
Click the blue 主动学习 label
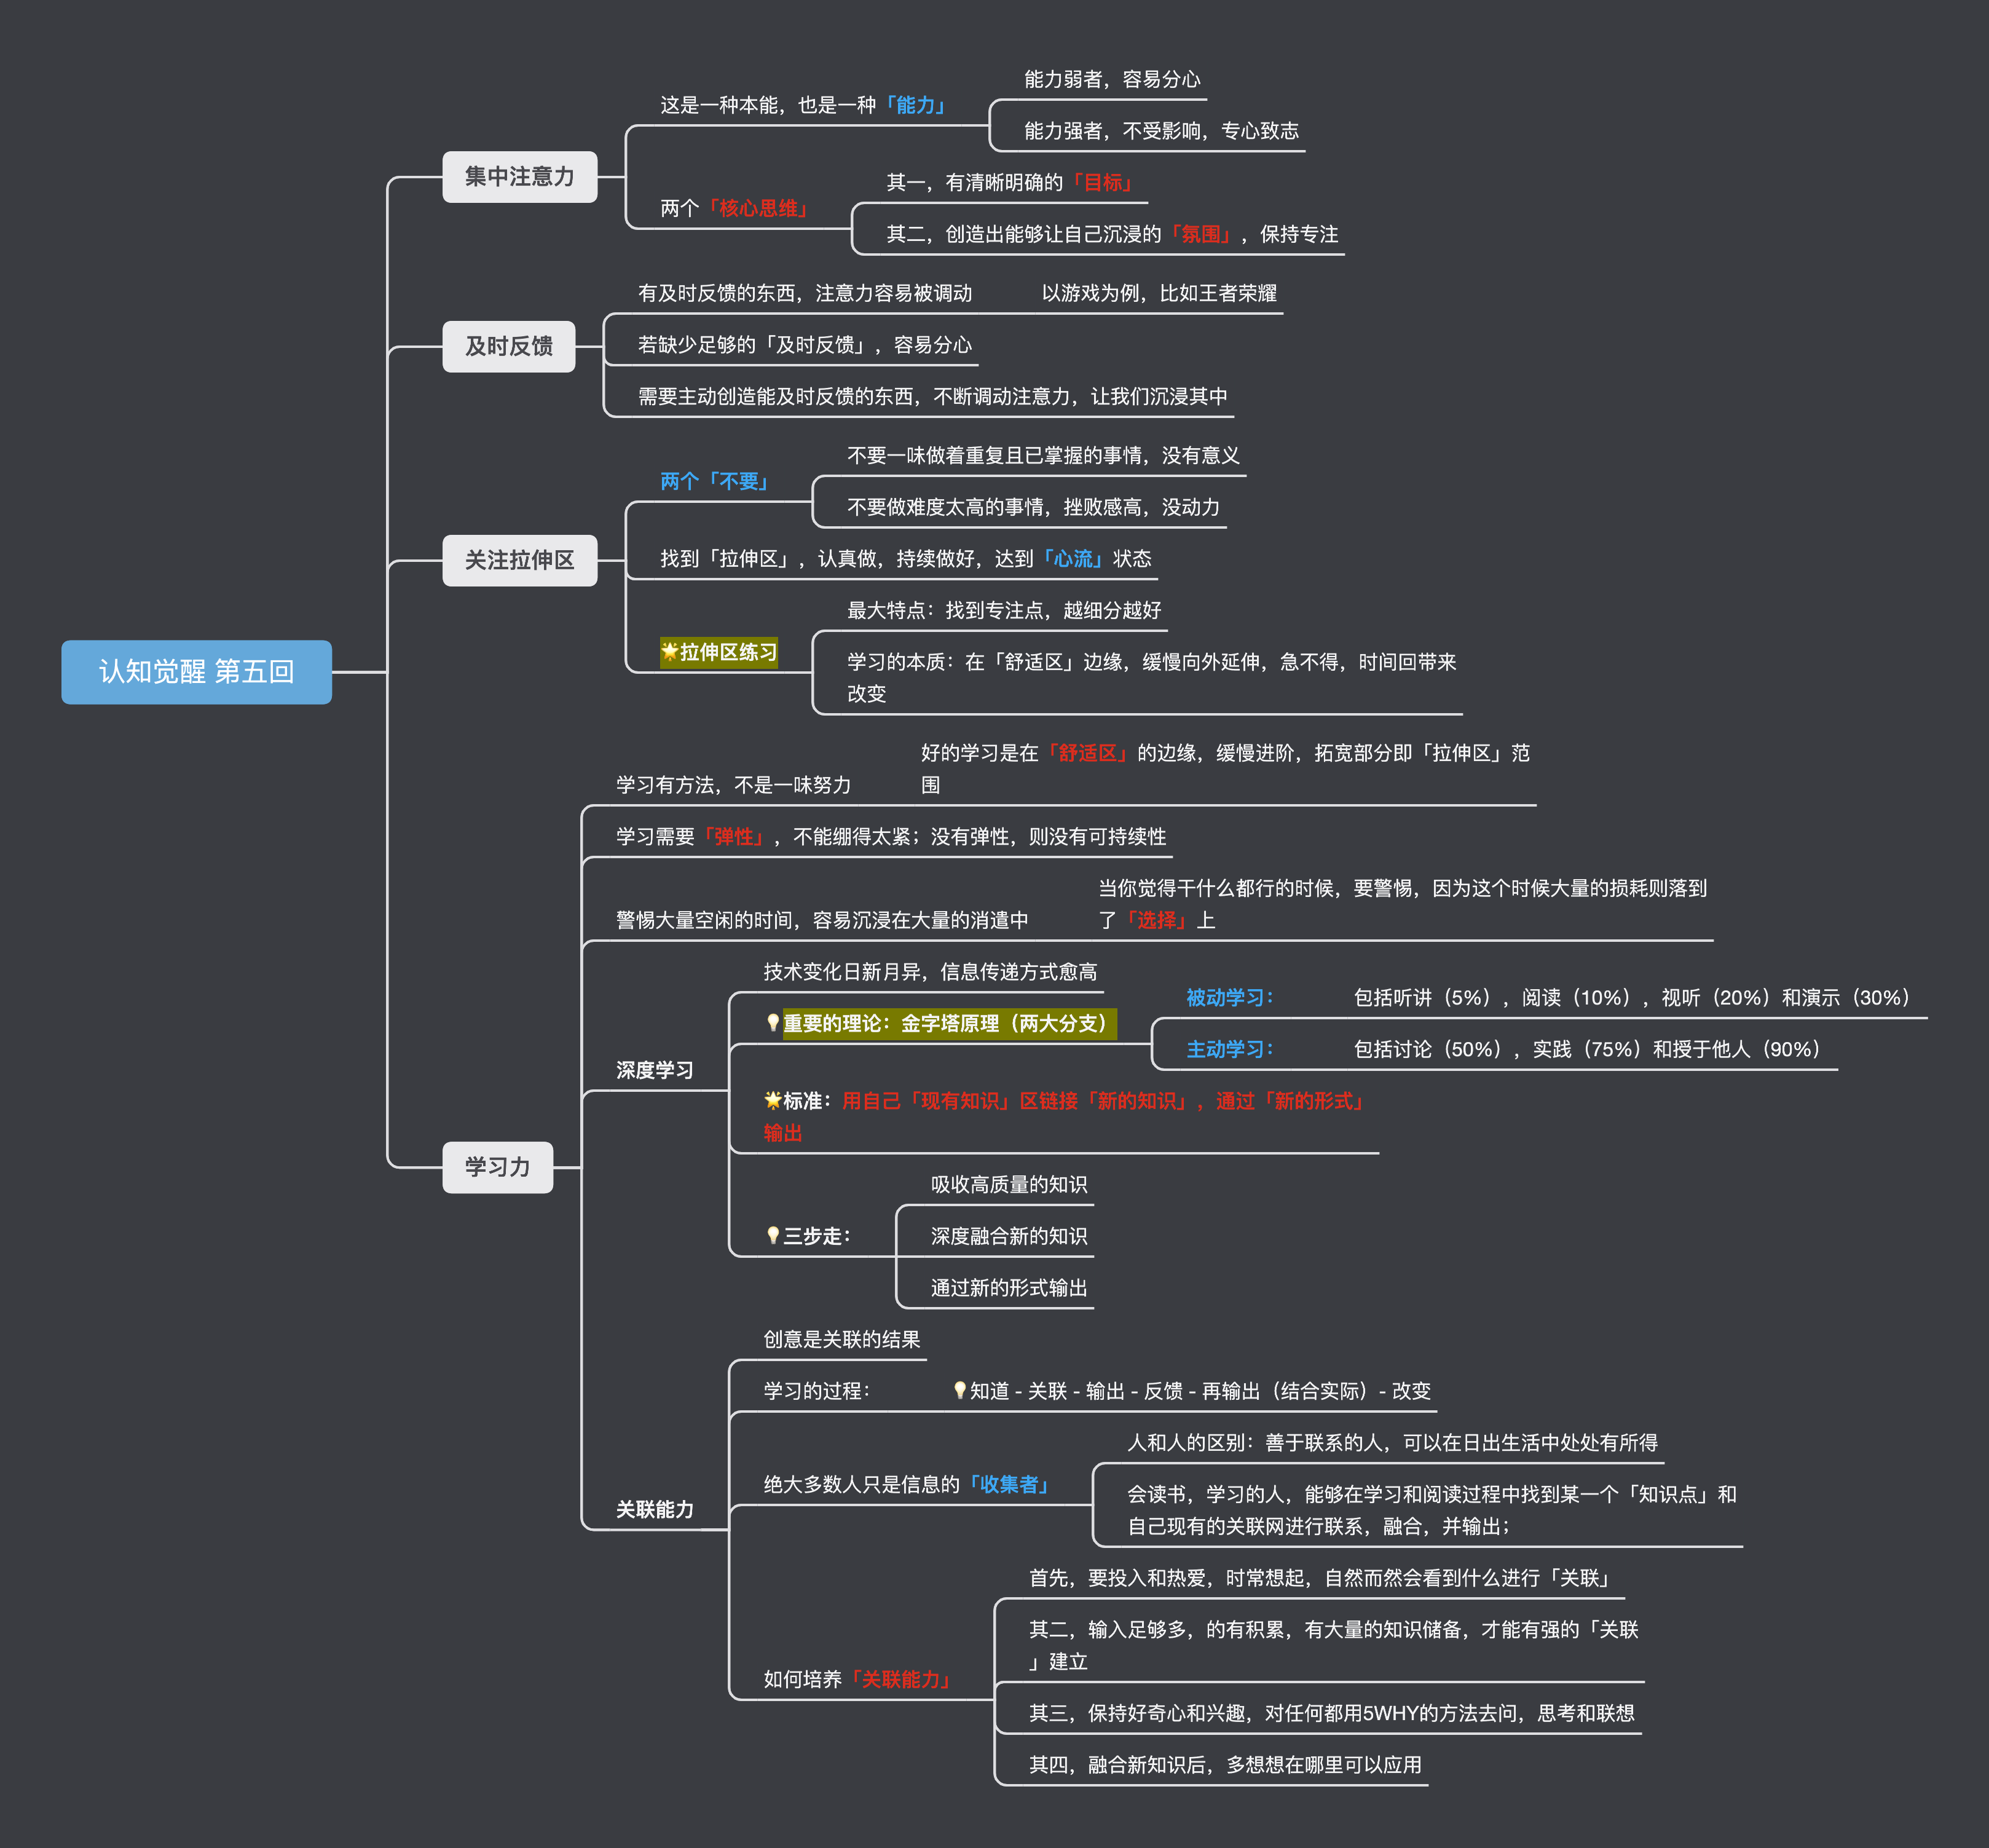[1229, 1049]
